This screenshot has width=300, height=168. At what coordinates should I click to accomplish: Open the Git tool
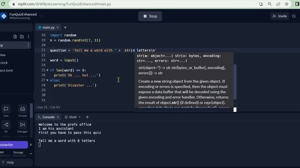(6, 127)
